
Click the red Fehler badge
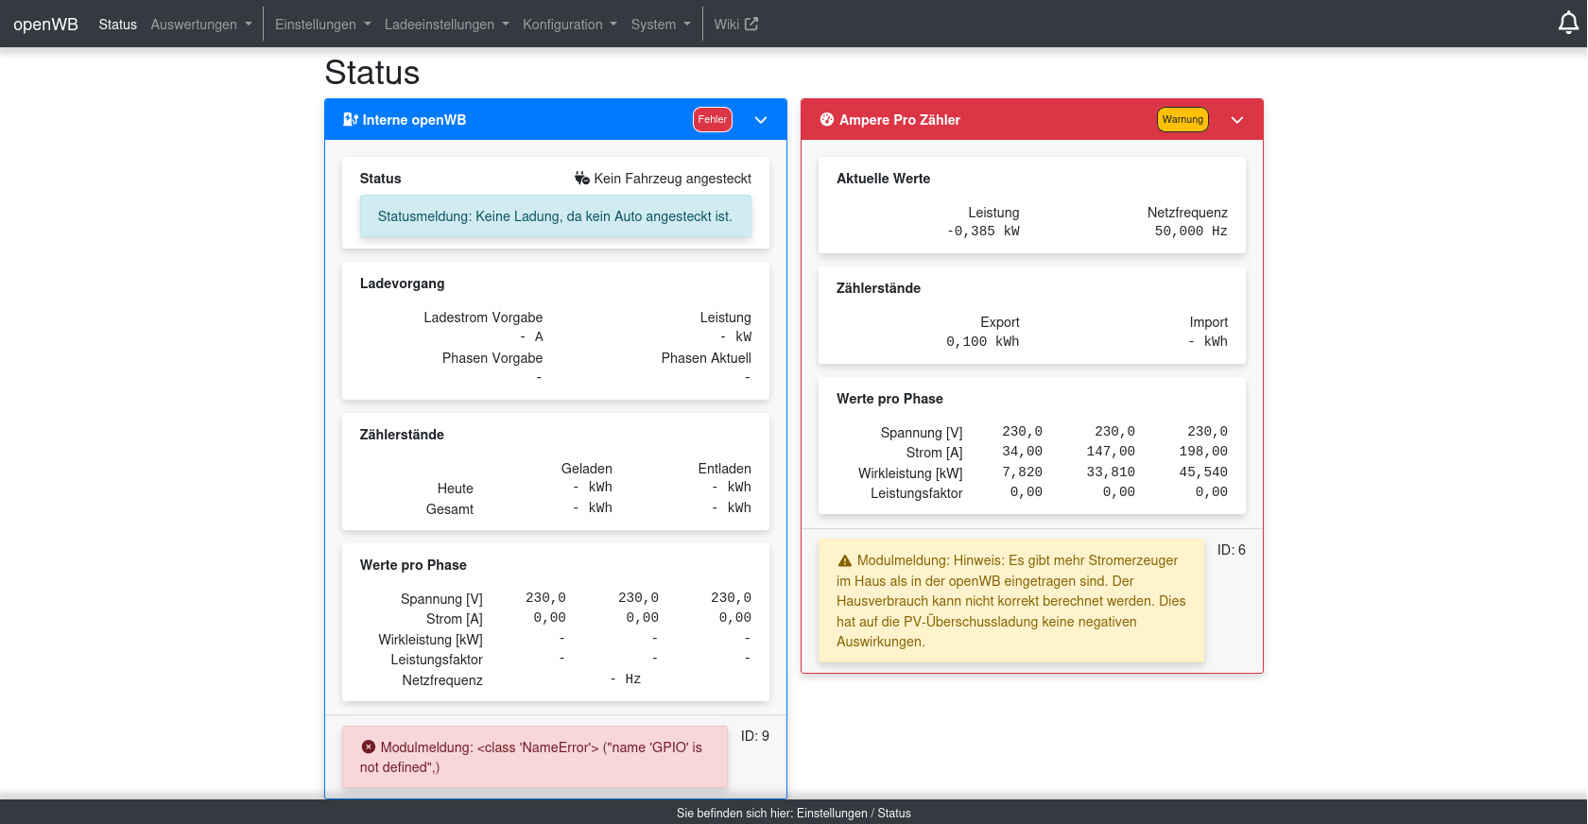713,119
